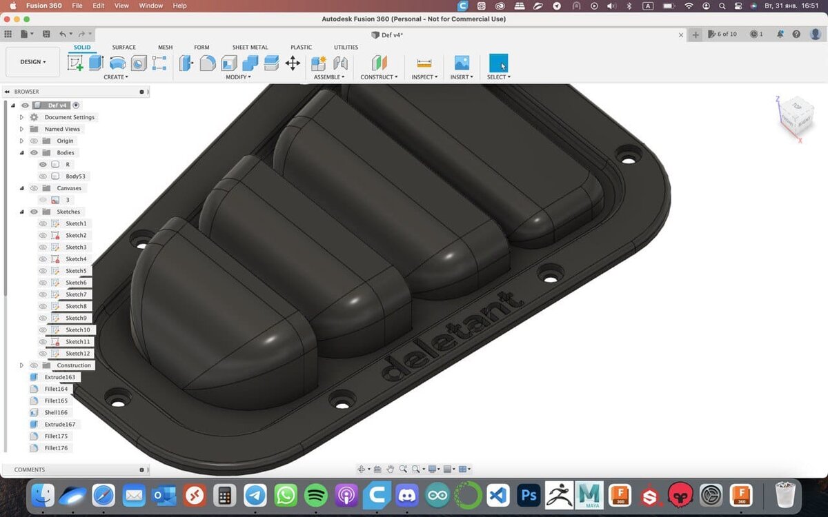Open the Window menu in the menu bar
Screen dimensions: 828x517
[151, 6]
